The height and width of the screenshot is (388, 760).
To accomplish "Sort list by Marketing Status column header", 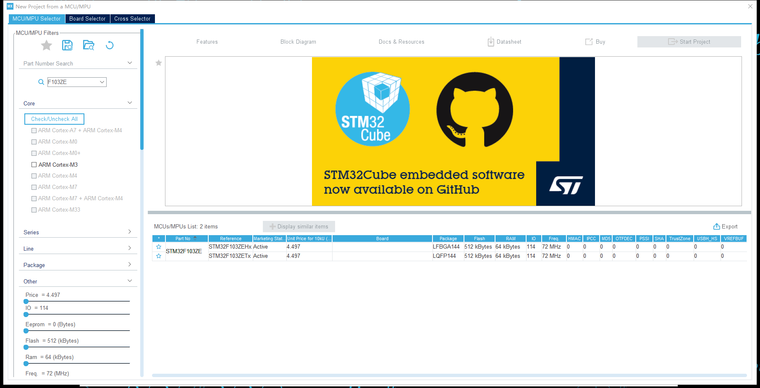I will tap(269, 239).
